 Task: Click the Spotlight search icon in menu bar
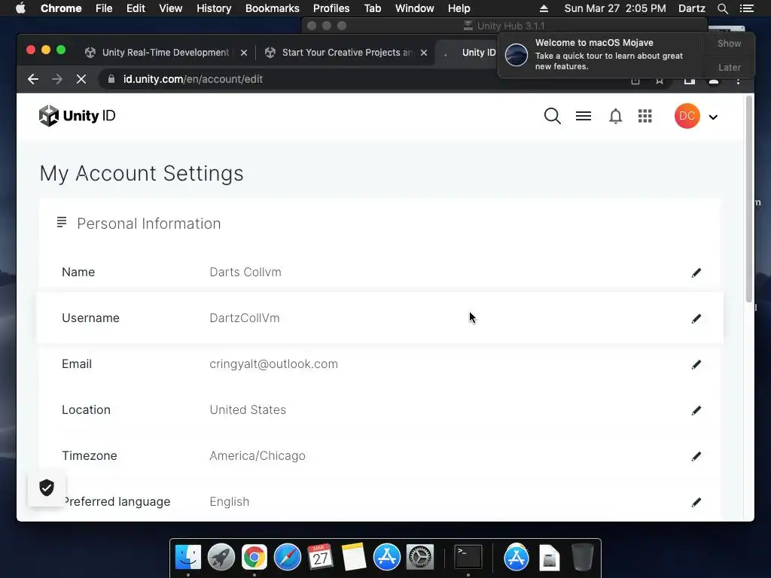click(722, 8)
